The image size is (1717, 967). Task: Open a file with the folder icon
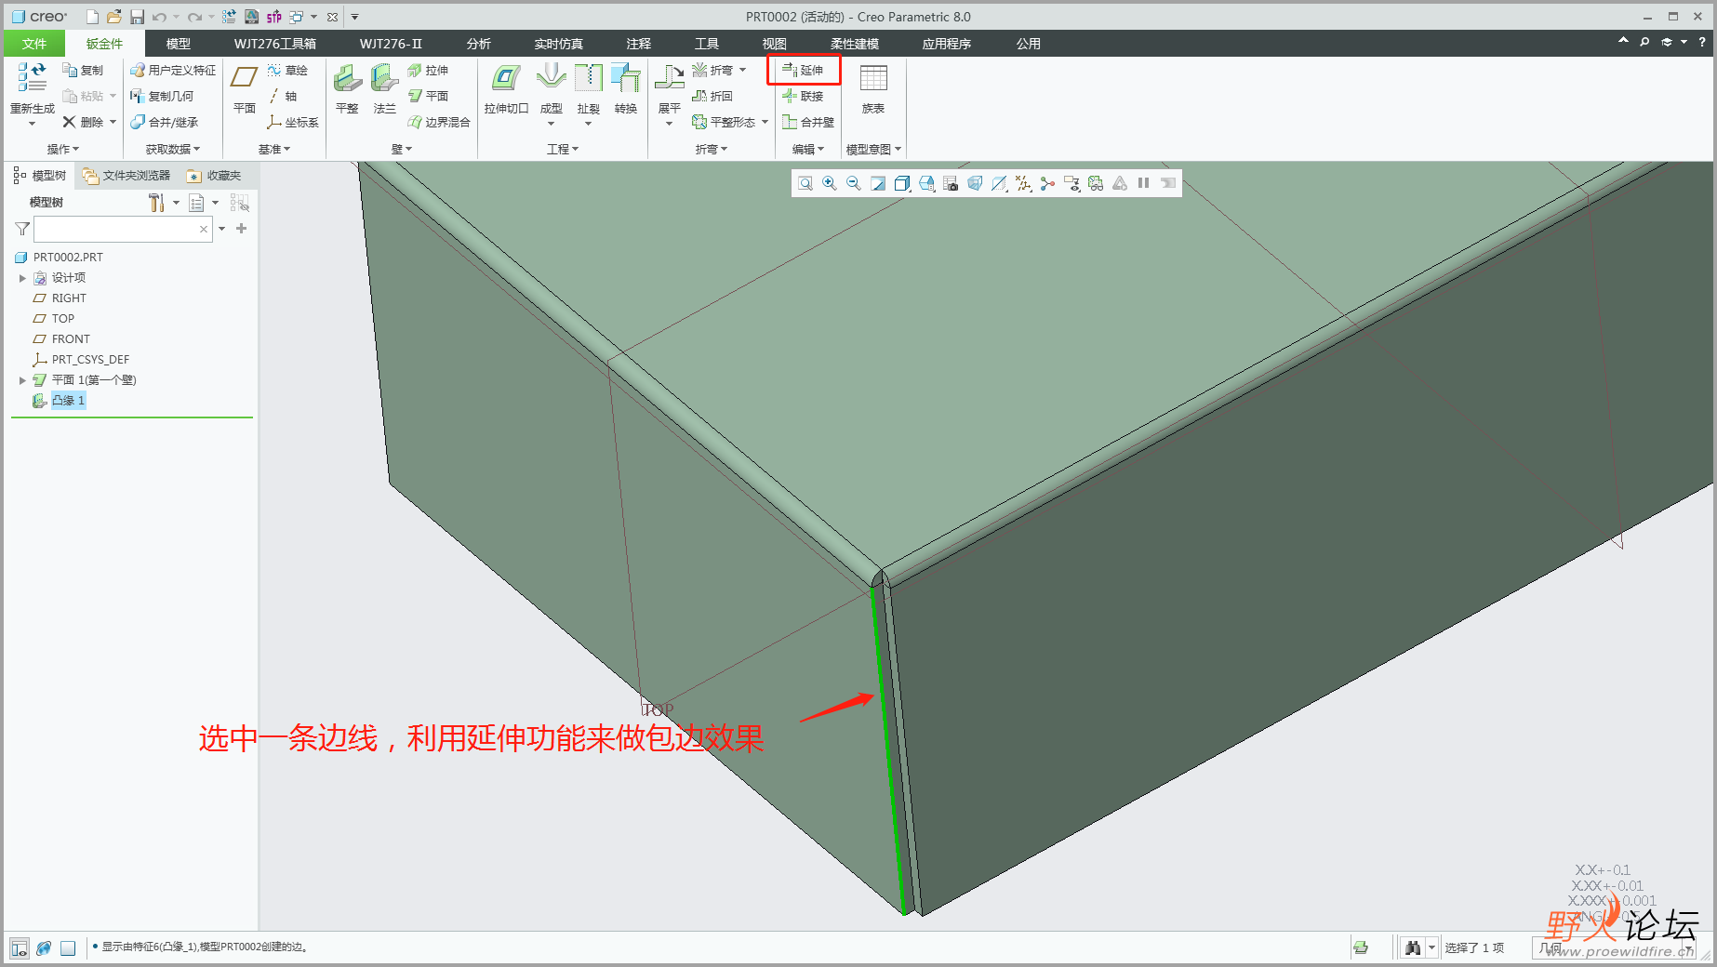[113, 17]
